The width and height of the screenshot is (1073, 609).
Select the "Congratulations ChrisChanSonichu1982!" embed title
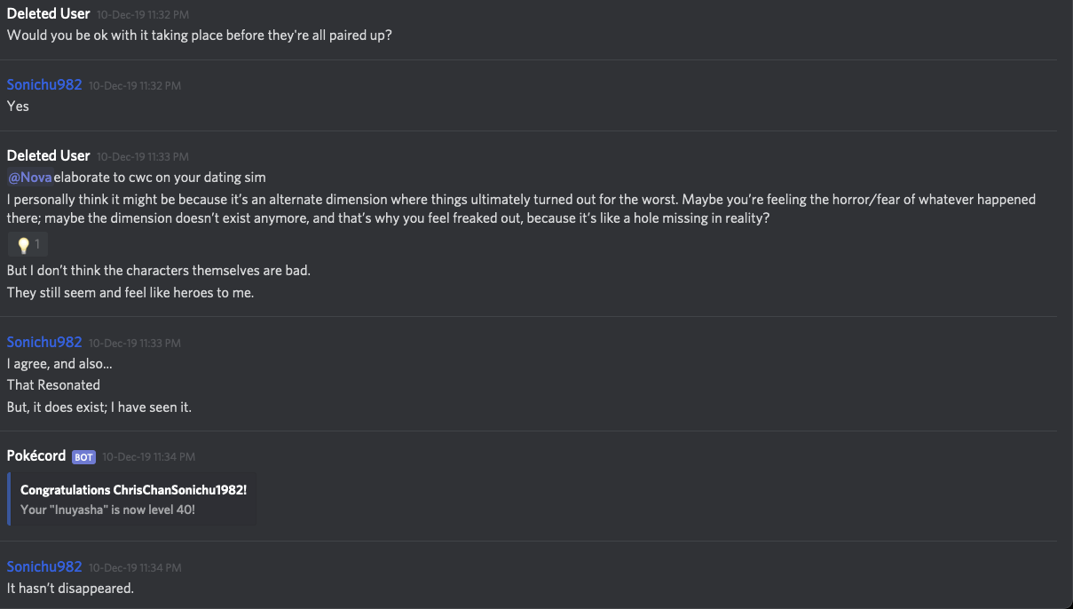coord(133,490)
